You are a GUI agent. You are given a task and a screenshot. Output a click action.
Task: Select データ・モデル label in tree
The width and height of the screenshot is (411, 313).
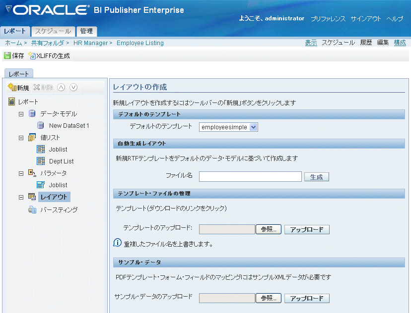(59, 114)
